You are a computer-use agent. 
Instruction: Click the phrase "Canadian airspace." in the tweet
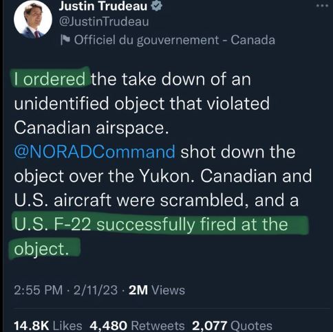(x=92, y=128)
